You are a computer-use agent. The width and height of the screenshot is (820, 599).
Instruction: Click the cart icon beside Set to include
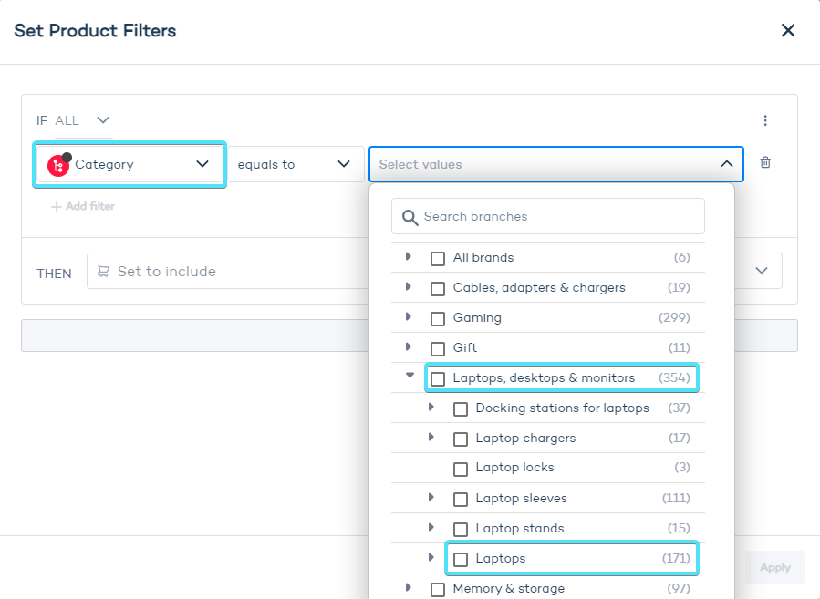click(x=103, y=271)
